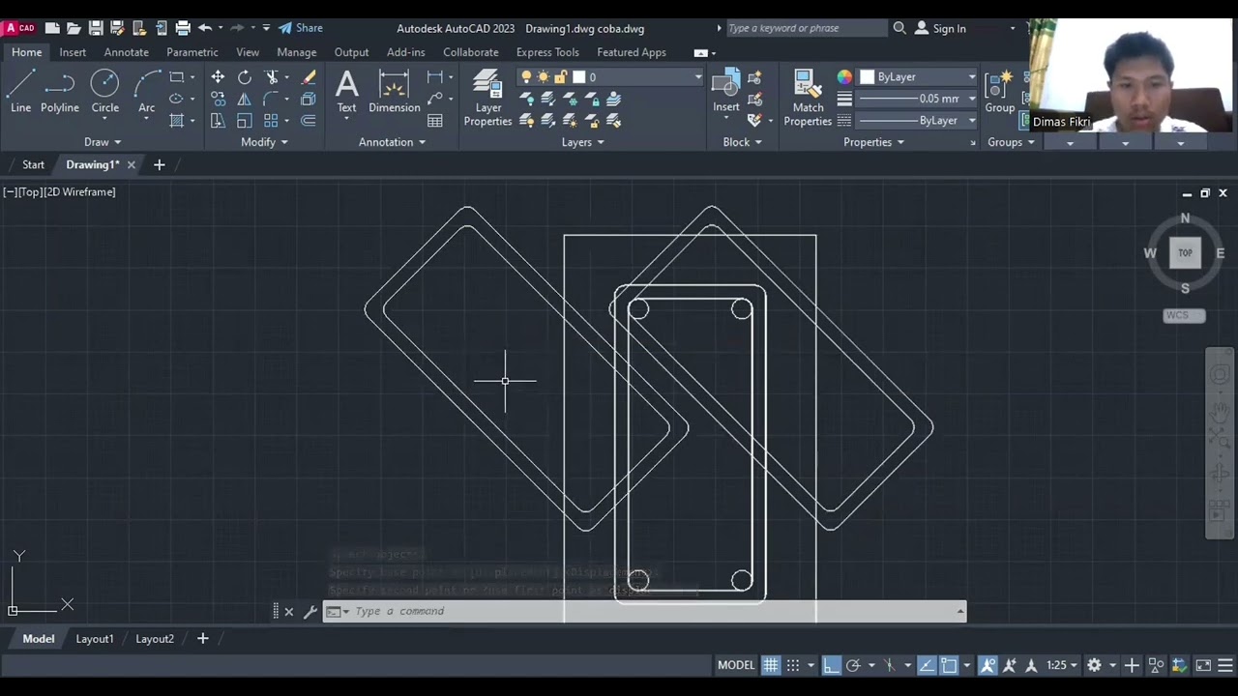Viewport: 1238px width, 696px height.
Task: Open the Insert ribbon tab
Action: point(73,52)
